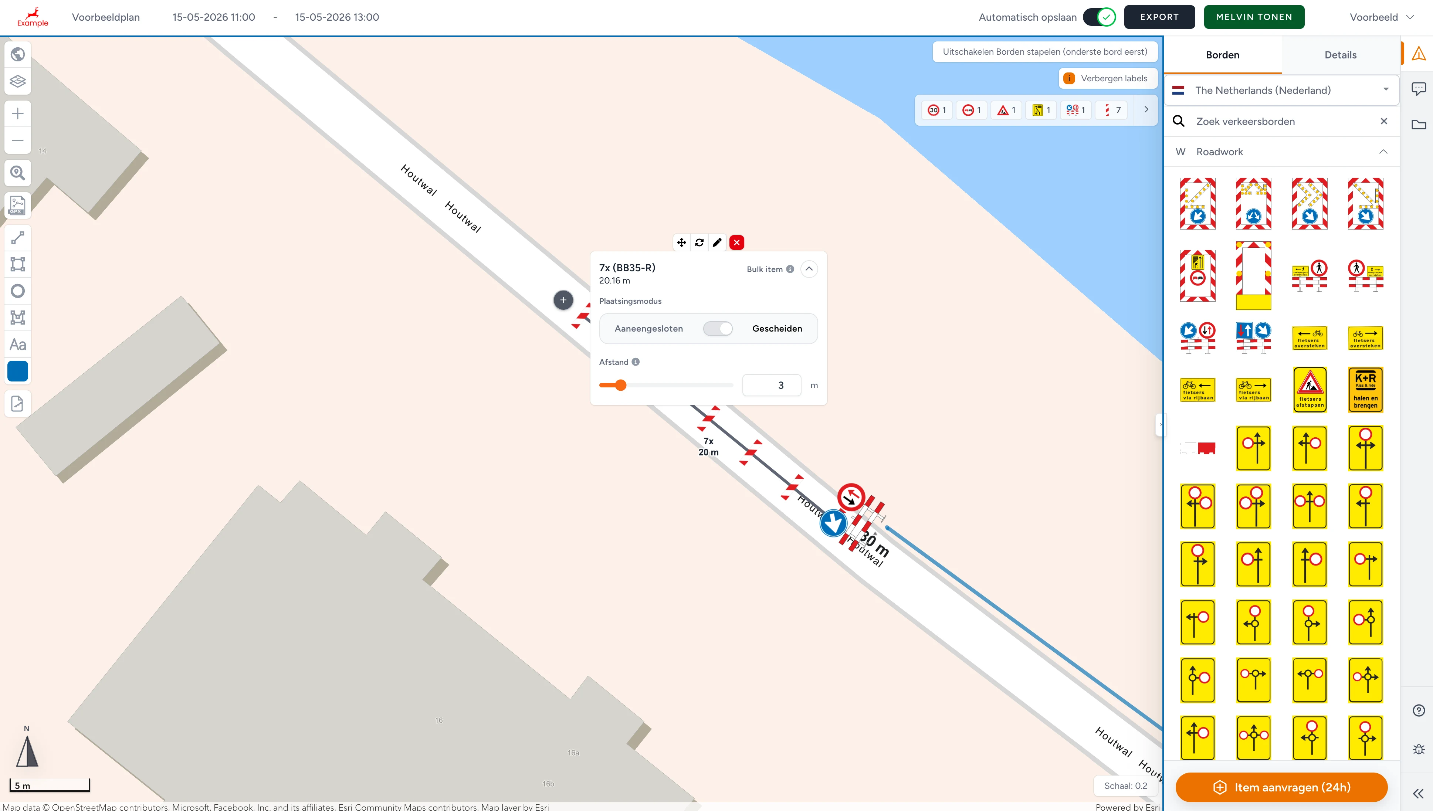Adjust the Afstand slider handle
The width and height of the screenshot is (1433, 811).
620,385
